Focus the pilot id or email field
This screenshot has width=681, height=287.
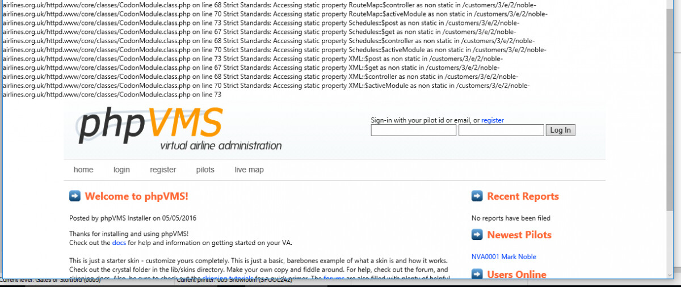pos(414,130)
